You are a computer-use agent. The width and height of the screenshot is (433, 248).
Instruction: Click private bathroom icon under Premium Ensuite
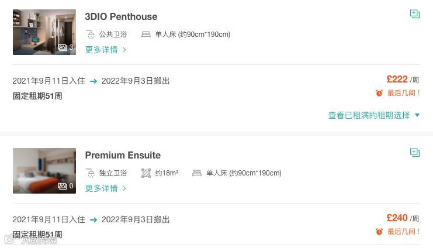(x=90, y=173)
